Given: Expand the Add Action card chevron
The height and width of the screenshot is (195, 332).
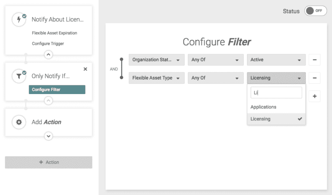Looking at the screenshot, I should pyautogui.click(x=48, y=136).
